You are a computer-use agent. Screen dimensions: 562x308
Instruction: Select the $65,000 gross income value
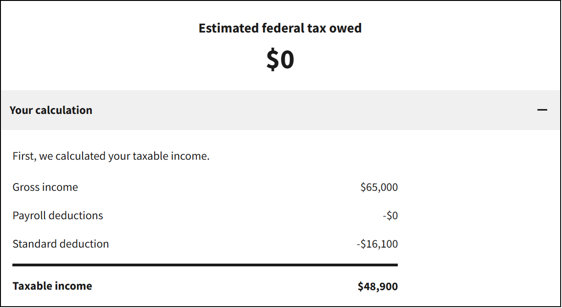pyautogui.click(x=379, y=187)
